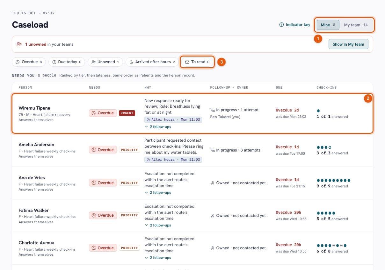Click the CHECK-INS column header
This screenshot has height=270, width=385.
[x=327, y=87]
